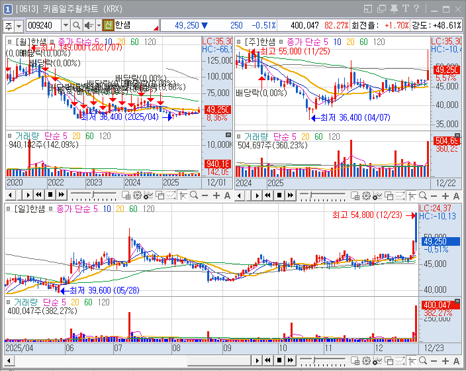Click the window layout icon in title bar
The width and height of the screenshot is (466, 371).
(x=368, y=9)
